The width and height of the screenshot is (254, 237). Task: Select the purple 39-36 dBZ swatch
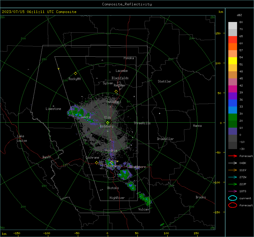(233, 96)
